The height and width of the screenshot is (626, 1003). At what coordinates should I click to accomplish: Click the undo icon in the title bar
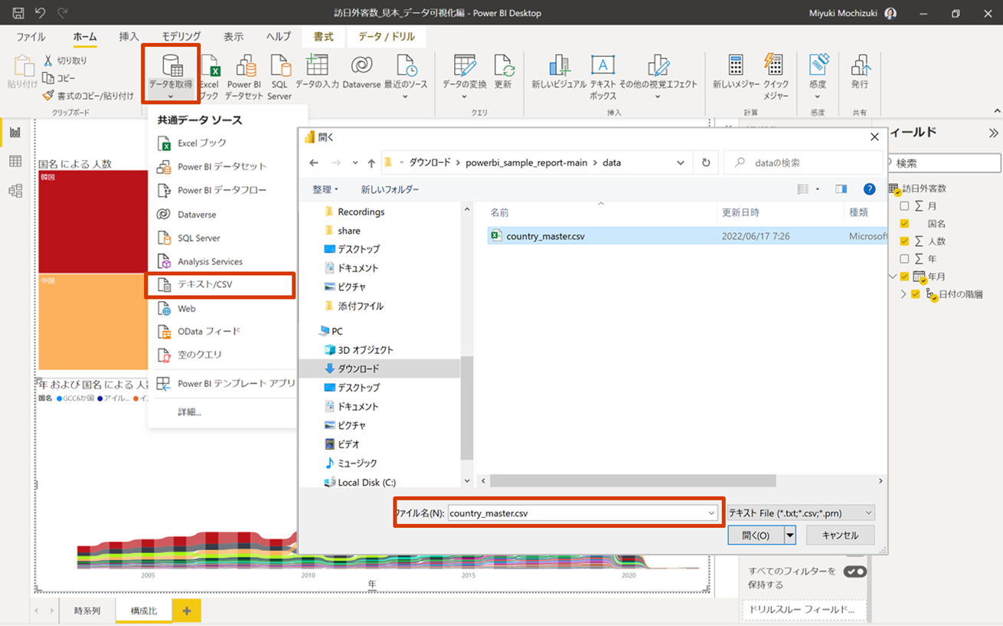click(x=40, y=13)
